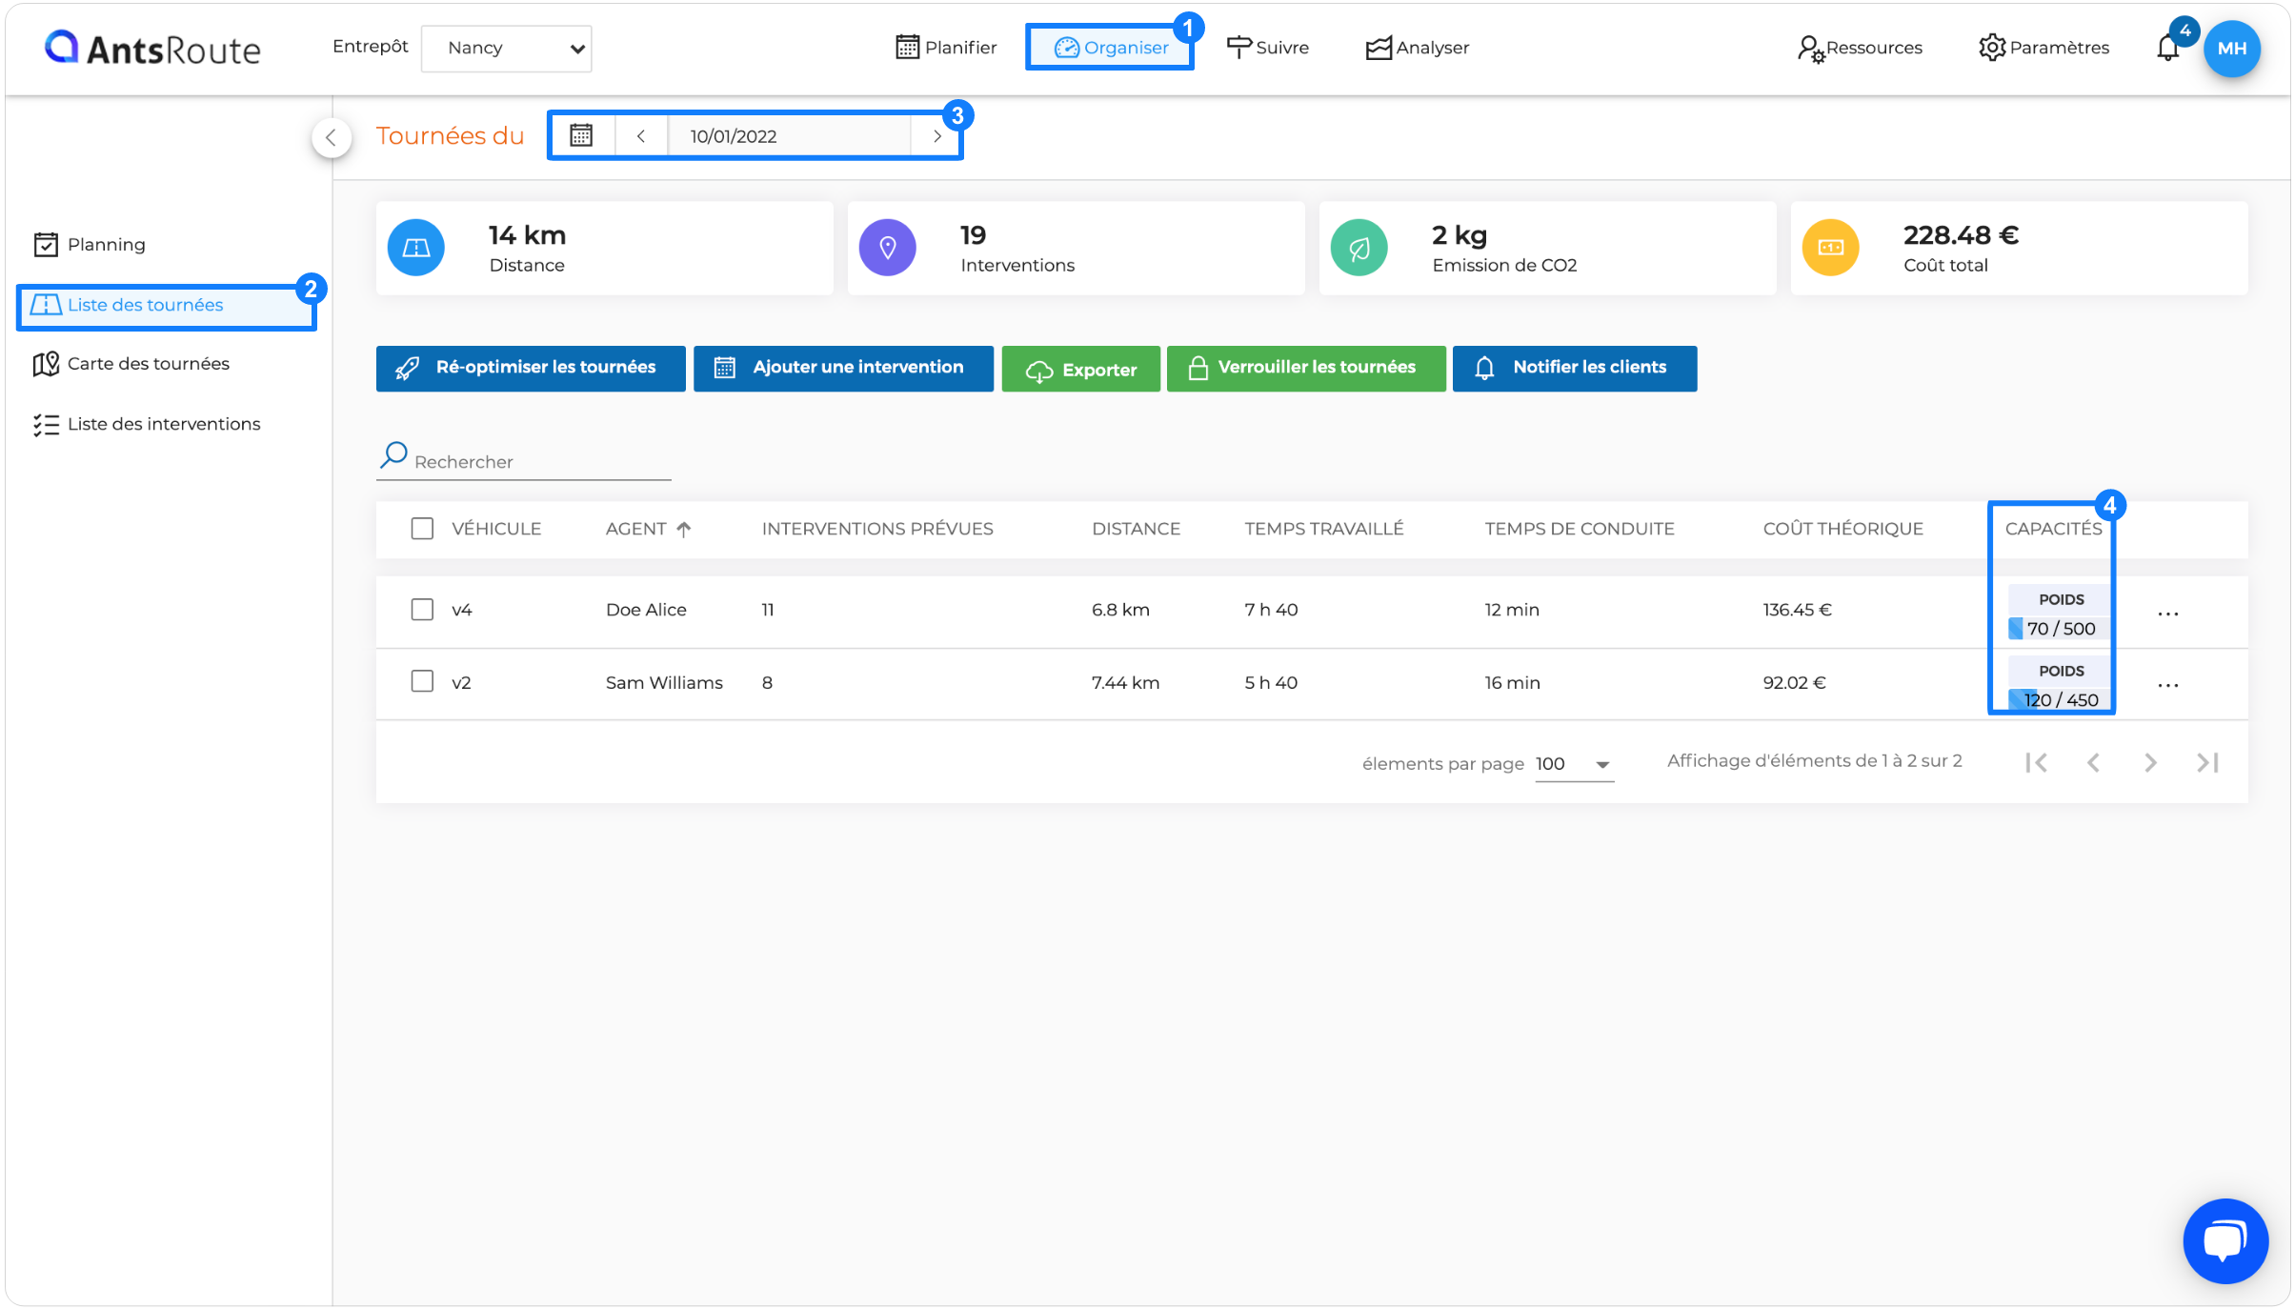Open the éléments par page dropdown
Image resolution: width=2295 pixels, height=1309 pixels.
coord(1574,764)
